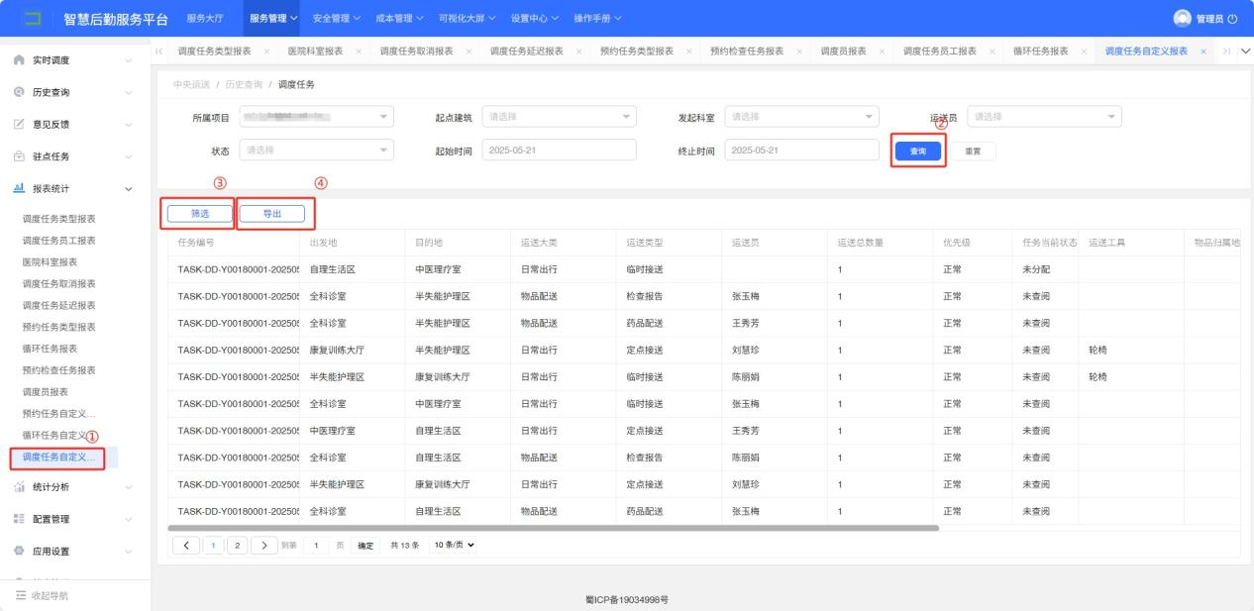Open the 所属项目 dropdown
This screenshot has height=611, width=1254.
coord(315,117)
